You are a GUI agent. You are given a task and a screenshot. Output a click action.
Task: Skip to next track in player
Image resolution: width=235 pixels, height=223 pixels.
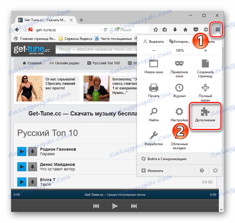(x=134, y=206)
